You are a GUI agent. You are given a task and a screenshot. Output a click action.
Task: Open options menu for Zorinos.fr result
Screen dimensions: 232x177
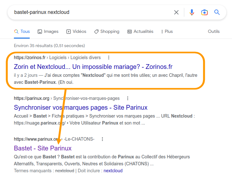(x=109, y=58)
